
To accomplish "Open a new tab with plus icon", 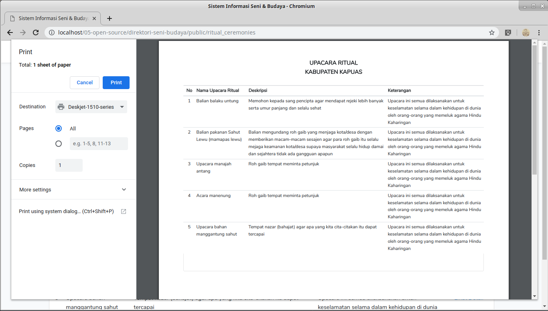I will coord(110,18).
